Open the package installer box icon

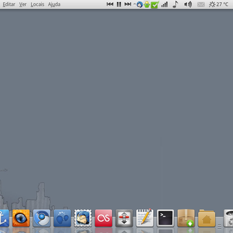click(186, 218)
